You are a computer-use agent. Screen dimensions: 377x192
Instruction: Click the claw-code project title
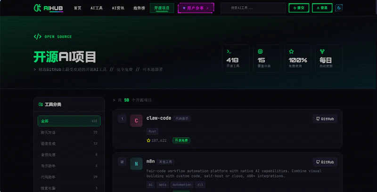coord(159,118)
